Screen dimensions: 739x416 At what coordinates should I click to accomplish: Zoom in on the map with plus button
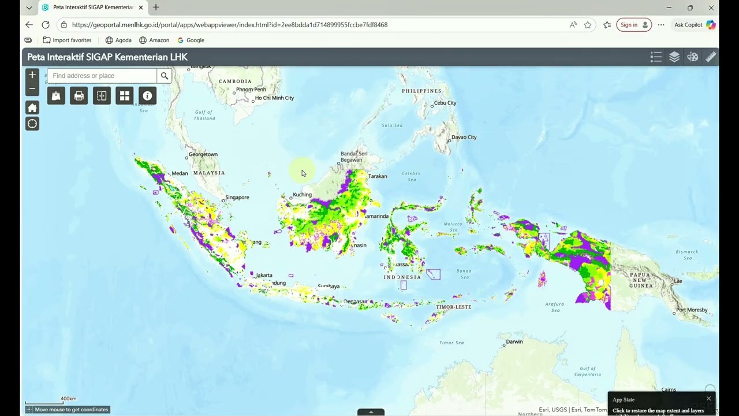32,75
